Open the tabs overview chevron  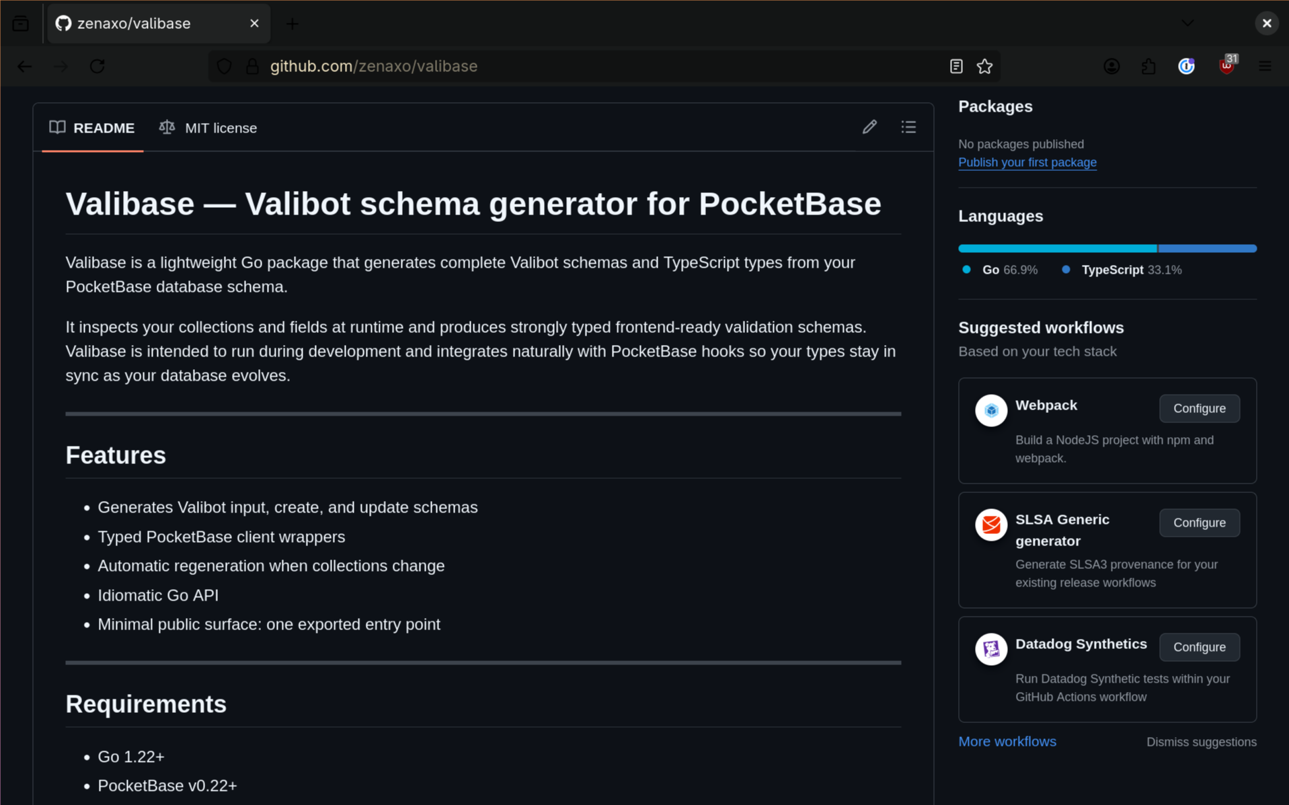click(1187, 22)
